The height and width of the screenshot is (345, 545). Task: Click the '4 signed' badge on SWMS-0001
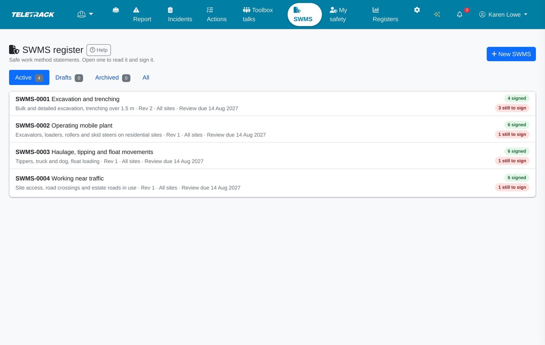pyautogui.click(x=517, y=98)
